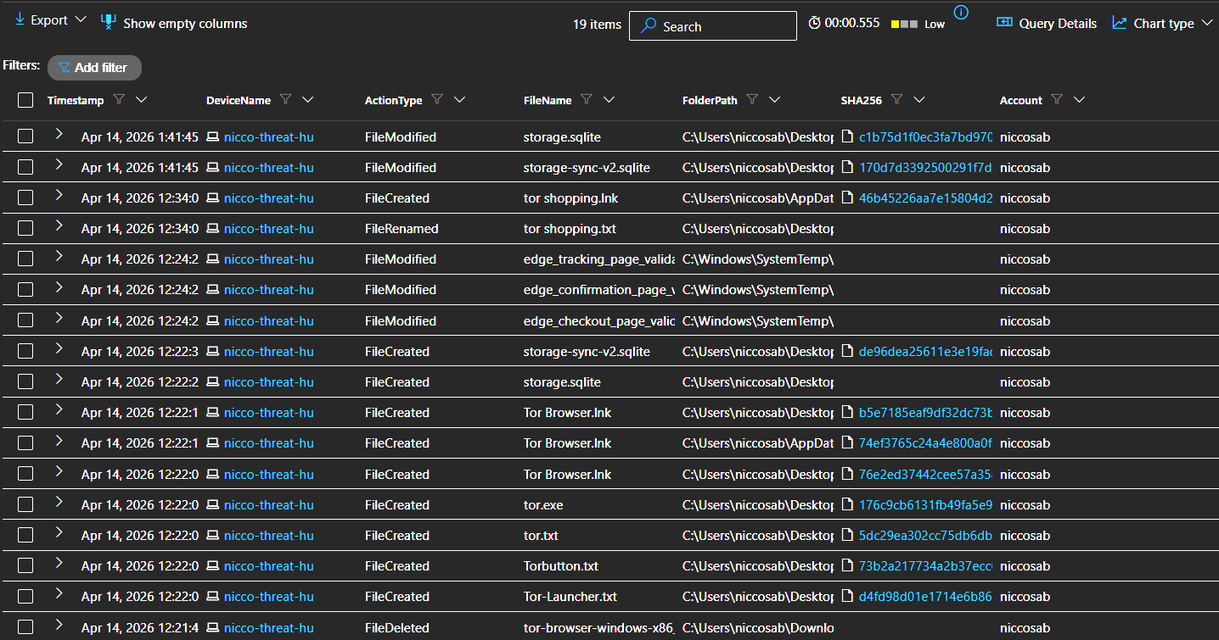Viewport: 1219px width, 640px height.
Task: Click the Export menu chevron
Action: (x=81, y=19)
